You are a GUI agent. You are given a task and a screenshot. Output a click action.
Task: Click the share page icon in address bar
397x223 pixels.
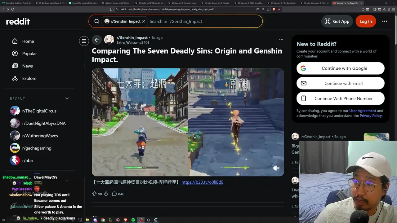point(268,9)
